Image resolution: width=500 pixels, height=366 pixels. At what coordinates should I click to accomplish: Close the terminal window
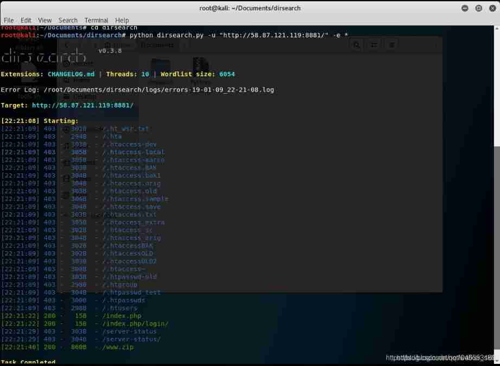[x=491, y=8]
